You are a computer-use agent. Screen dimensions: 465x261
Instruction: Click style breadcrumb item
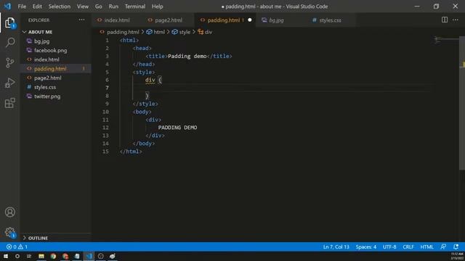click(185, 32)
